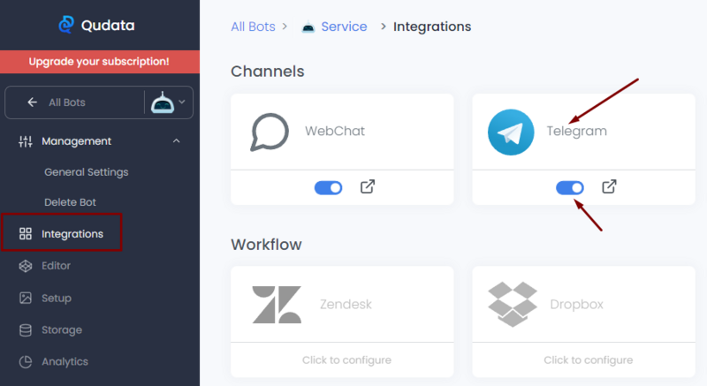The height and width of the screenshot is (386, 707).
Task: Click All Bots breadcrumb link
Action: pyautogui.click(x=253, y=26)
